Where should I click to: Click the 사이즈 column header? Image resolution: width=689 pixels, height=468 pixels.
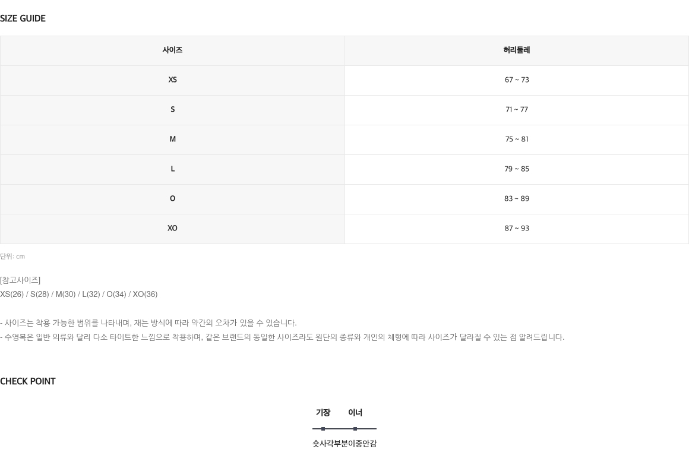click(172, 50)
